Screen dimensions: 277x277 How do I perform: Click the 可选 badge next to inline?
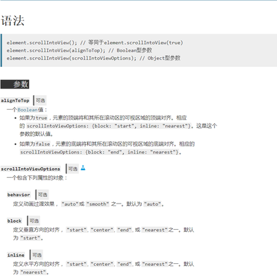click(37, 255)
